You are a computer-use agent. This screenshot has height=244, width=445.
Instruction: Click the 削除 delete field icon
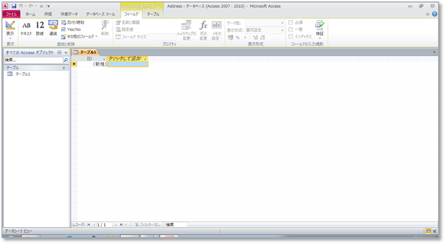click(105, 28)
